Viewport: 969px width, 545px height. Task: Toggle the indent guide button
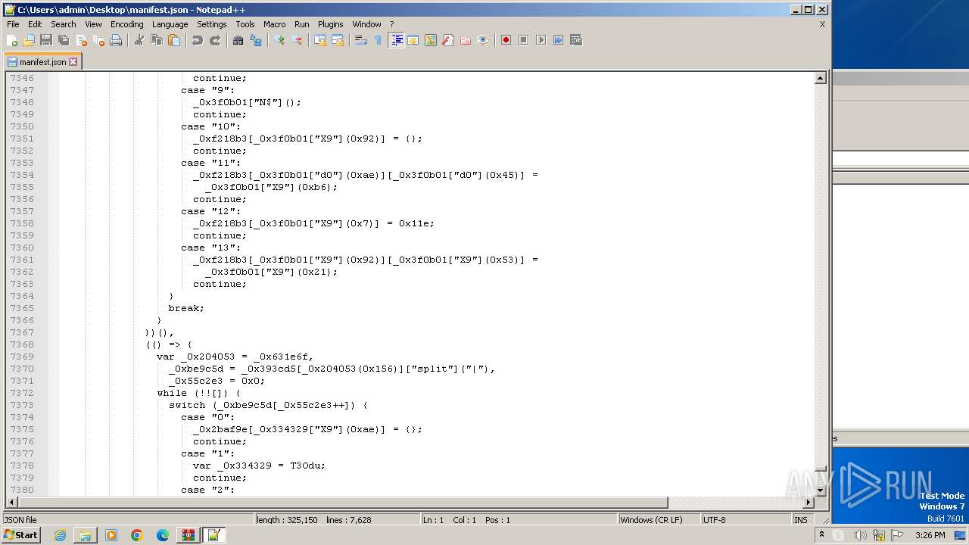point(396,40)
